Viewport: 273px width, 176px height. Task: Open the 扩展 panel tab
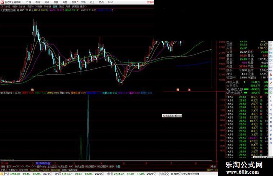(x=4, y=170)
